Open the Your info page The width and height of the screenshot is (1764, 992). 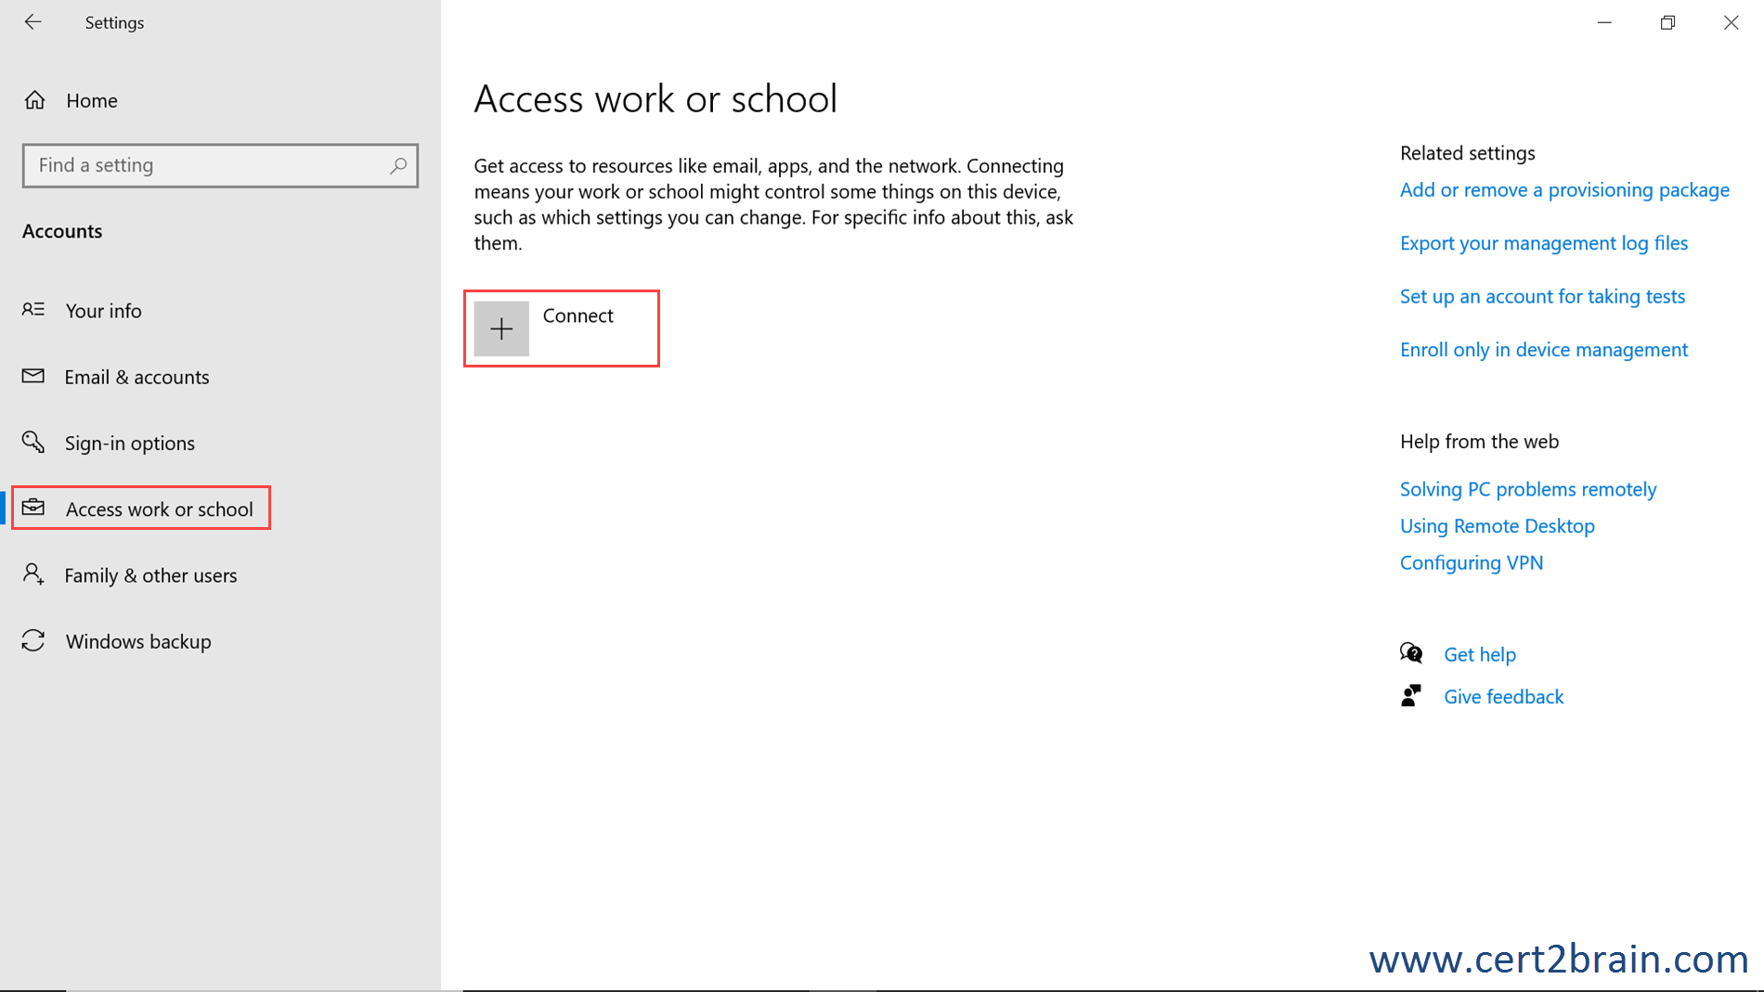[x=104, y=311]
